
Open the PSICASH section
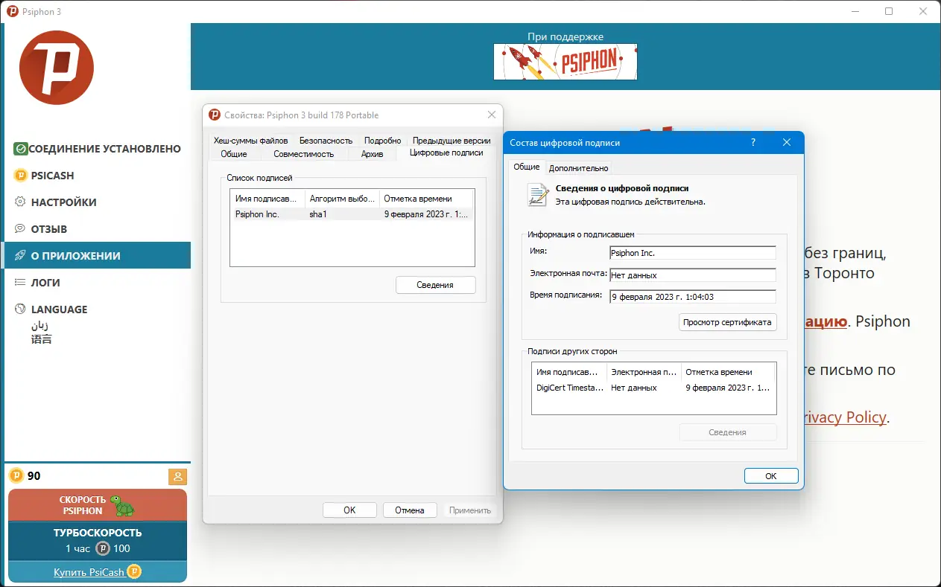click(98, 176)
